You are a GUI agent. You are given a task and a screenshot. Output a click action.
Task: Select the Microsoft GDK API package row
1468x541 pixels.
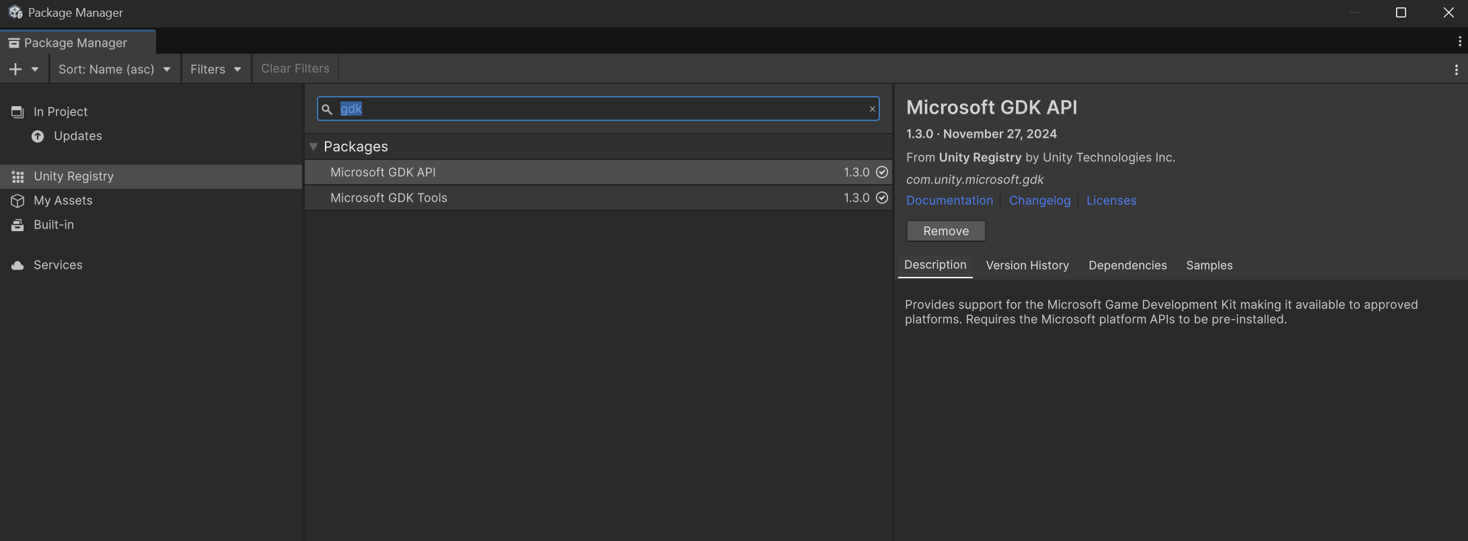(x=598, y=172)
